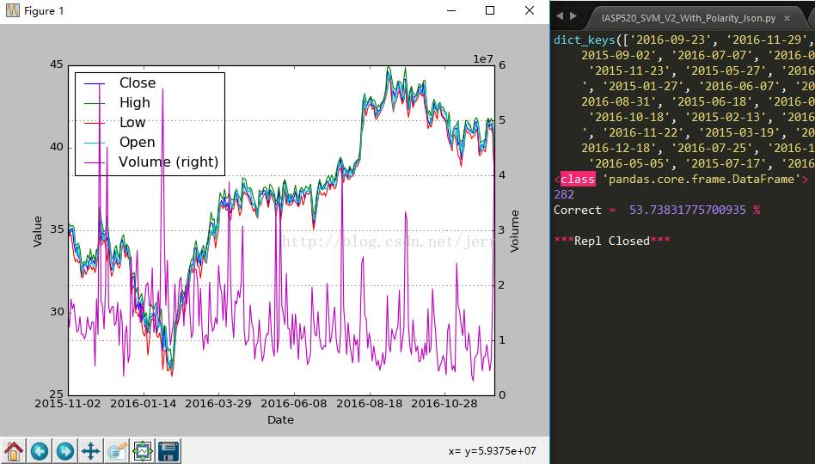The image size is (815, 464).
Task: Close the Figure 1 window
Action: (x=529, y=10)
